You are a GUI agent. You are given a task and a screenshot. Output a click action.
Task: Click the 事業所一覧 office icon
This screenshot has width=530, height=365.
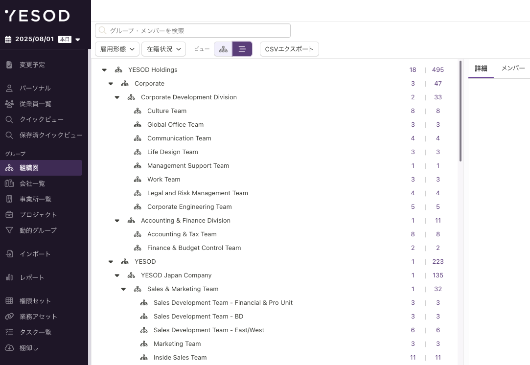[9, 199]
